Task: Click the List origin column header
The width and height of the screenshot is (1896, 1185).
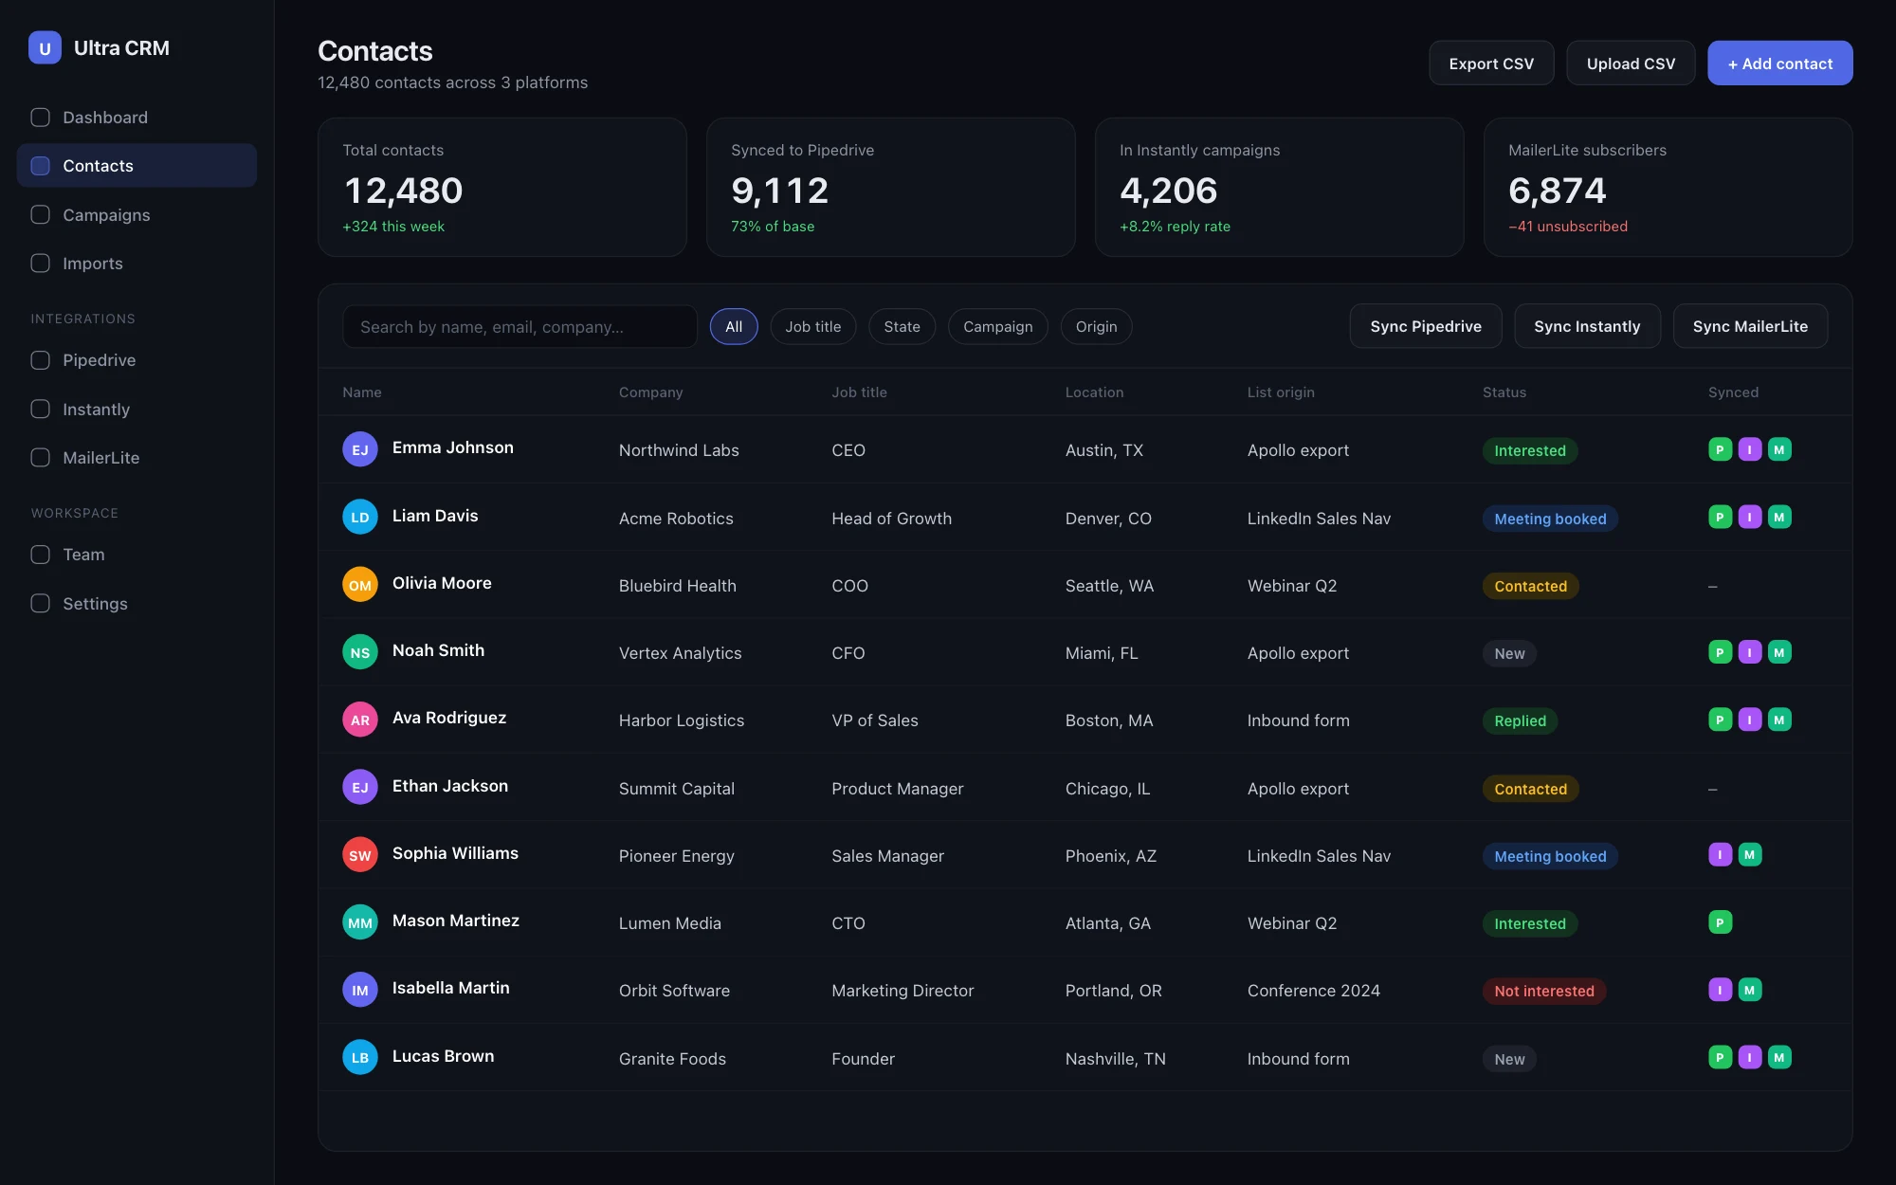Action: tap(1281, 392)
